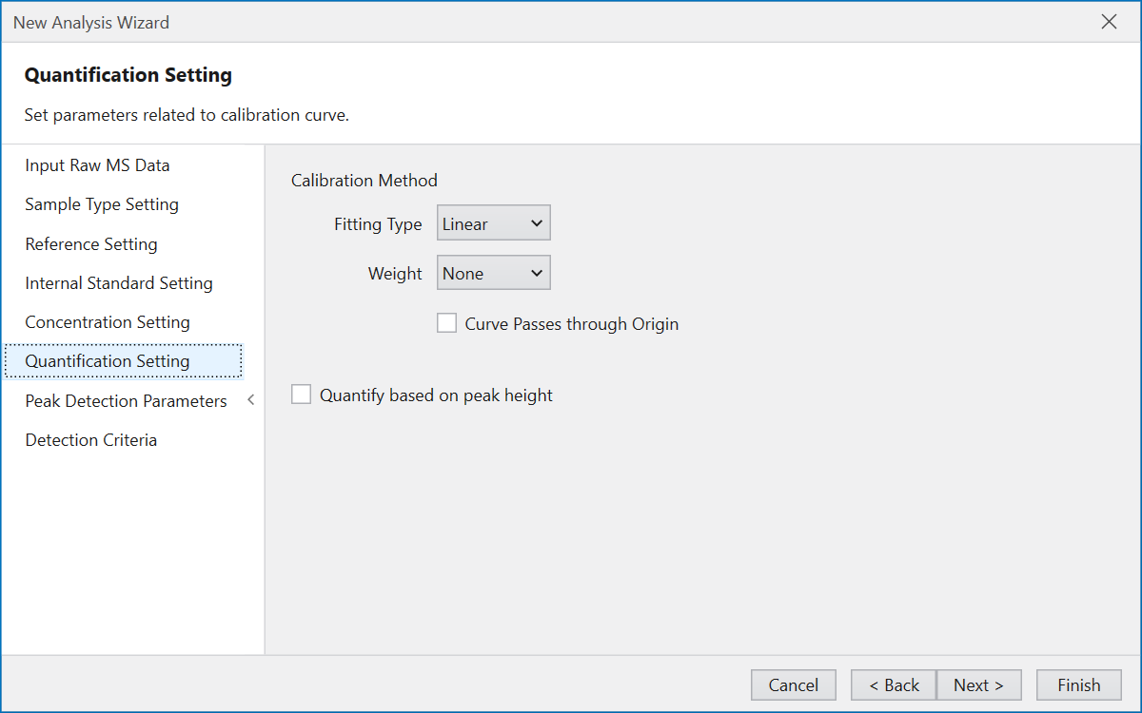Image resolution: width=1142 pixels, height=713 pixels.
Task: Cancel the New Analysis Wizard
Action: point(793,684)
